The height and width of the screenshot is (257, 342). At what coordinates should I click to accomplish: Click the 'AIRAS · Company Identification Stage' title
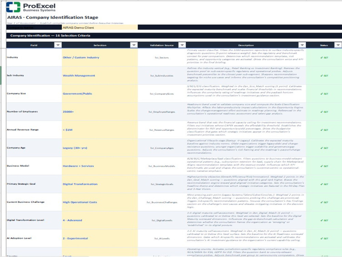53,17
